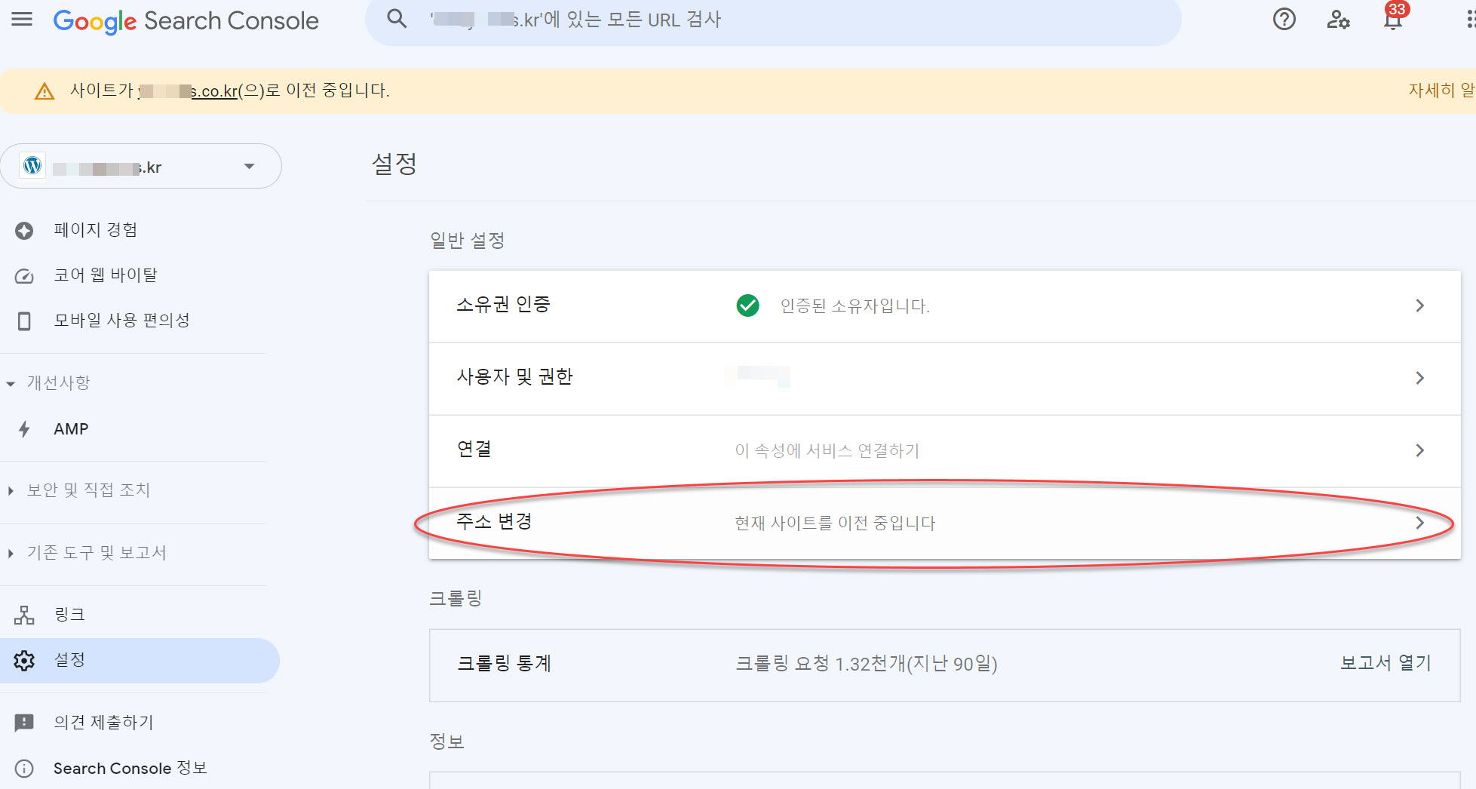
Task: Click the URL inspection search field
Action: click(x=773, y=20)
